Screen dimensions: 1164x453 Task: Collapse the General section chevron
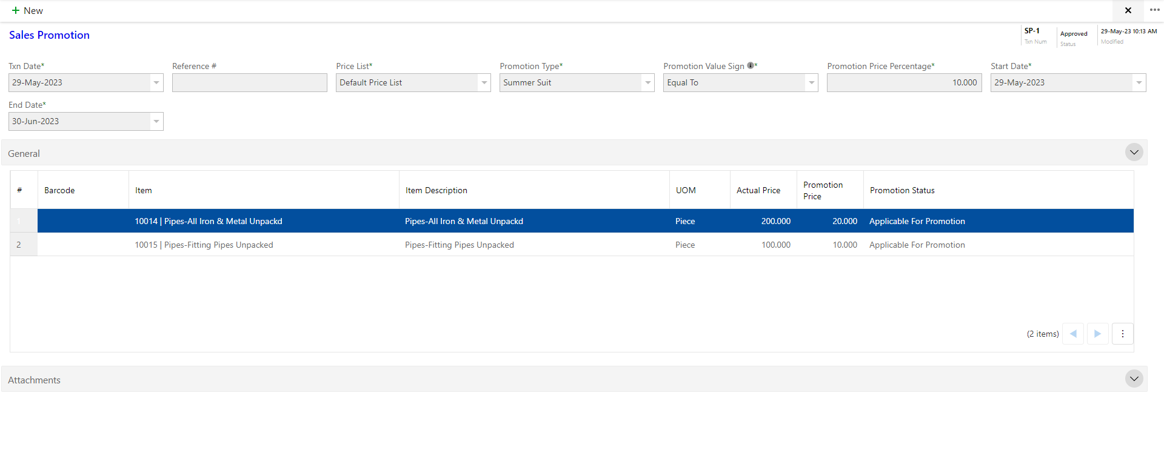point(1134,153)
